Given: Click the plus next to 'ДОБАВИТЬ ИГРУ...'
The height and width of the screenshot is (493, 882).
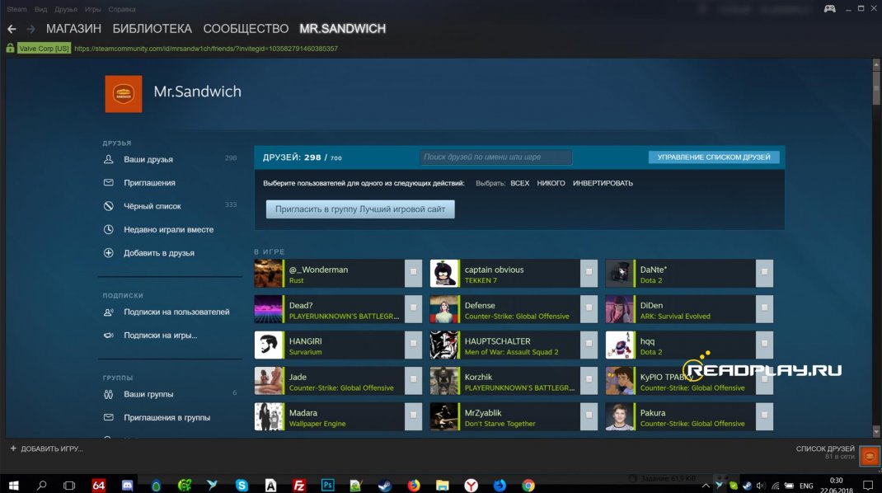Looking at the screenshot, I should click(x=13, y=448).
